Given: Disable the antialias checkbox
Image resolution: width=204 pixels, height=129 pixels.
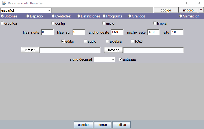Looking at the screenshot, I should [120, 59].
